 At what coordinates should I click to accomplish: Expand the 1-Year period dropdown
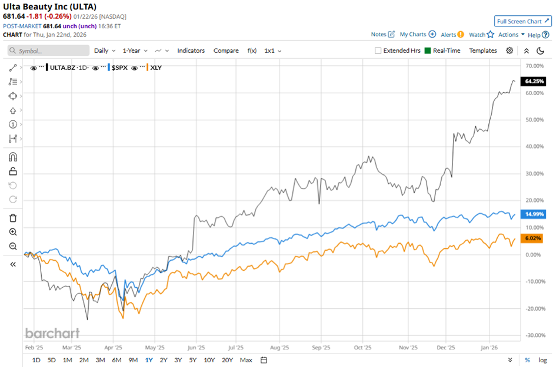[x=135, y=50]
